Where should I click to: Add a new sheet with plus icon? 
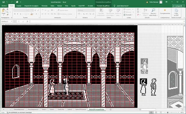[x=111, y=110]
